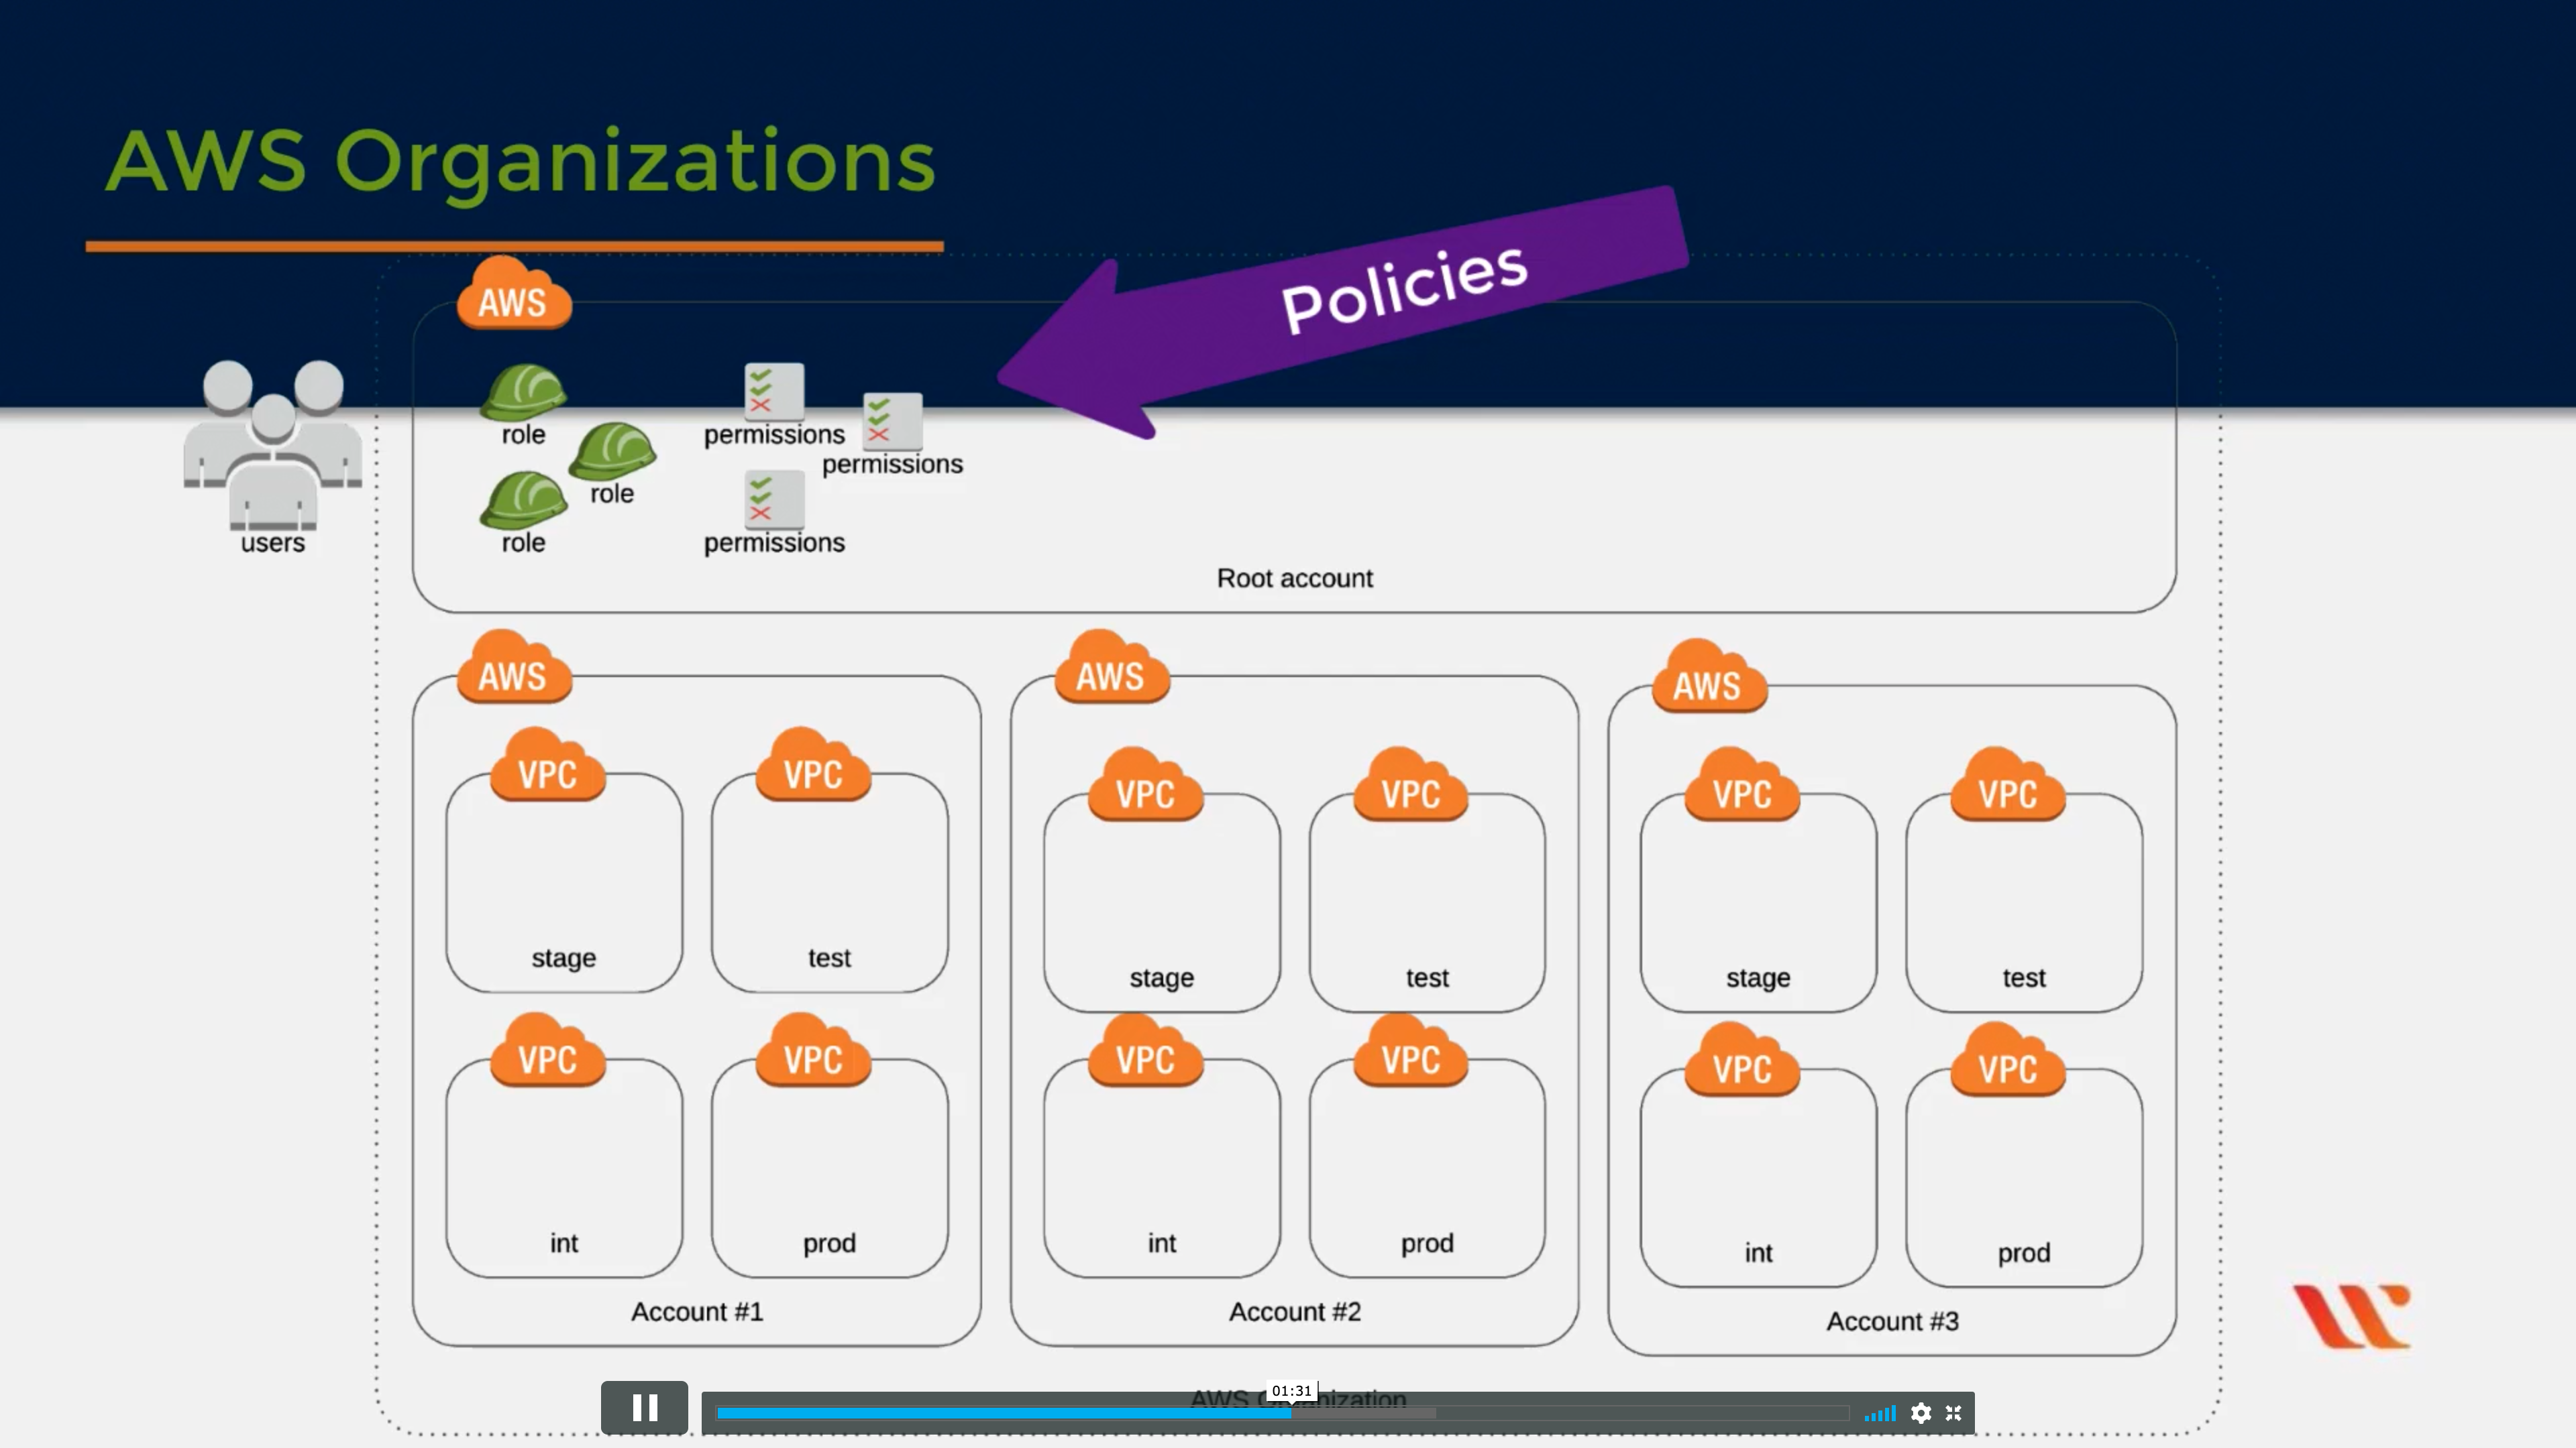The width and height of the screenshot is (2576, 1448).
Task: Open video settings gear
Action: coord(1920,1413)
